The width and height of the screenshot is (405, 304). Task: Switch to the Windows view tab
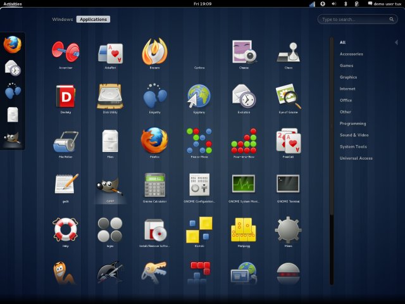pos(63,19)
